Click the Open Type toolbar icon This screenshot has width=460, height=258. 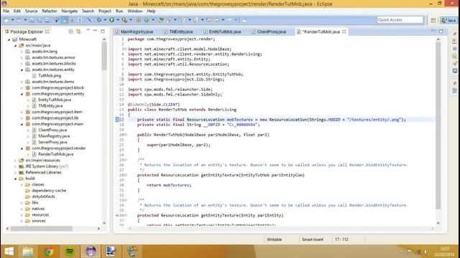pos(161,20)
